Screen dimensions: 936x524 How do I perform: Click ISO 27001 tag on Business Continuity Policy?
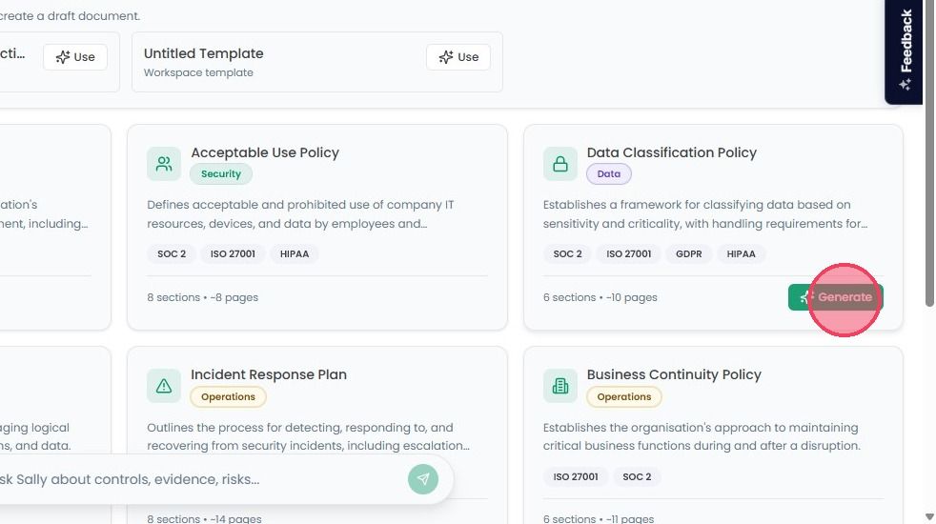(x=576, y=477)
